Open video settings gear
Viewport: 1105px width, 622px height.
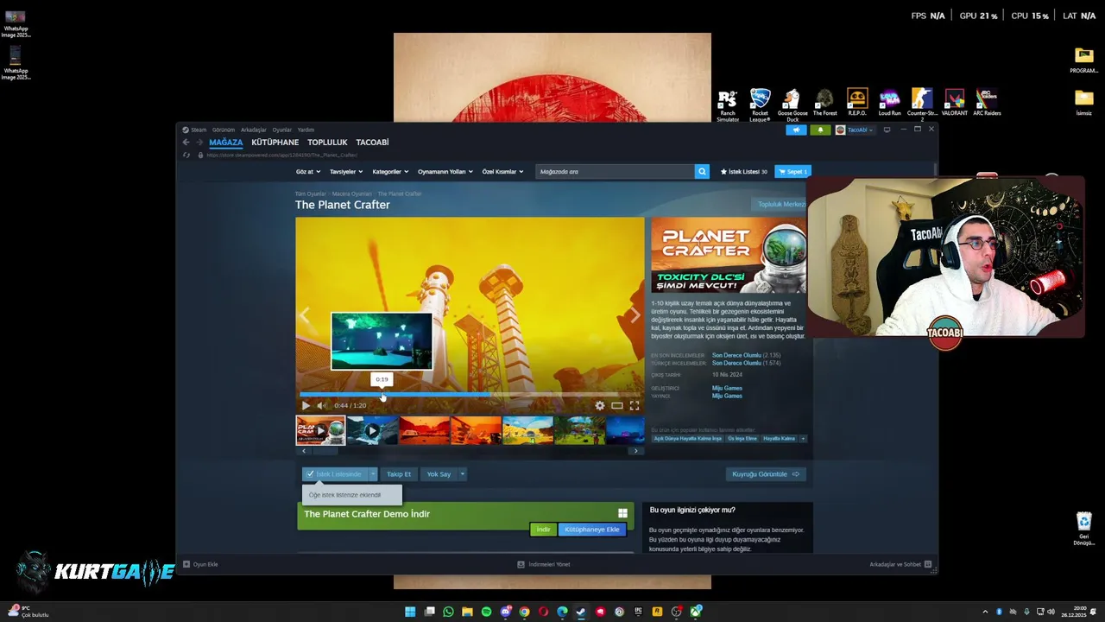[600, 405]
